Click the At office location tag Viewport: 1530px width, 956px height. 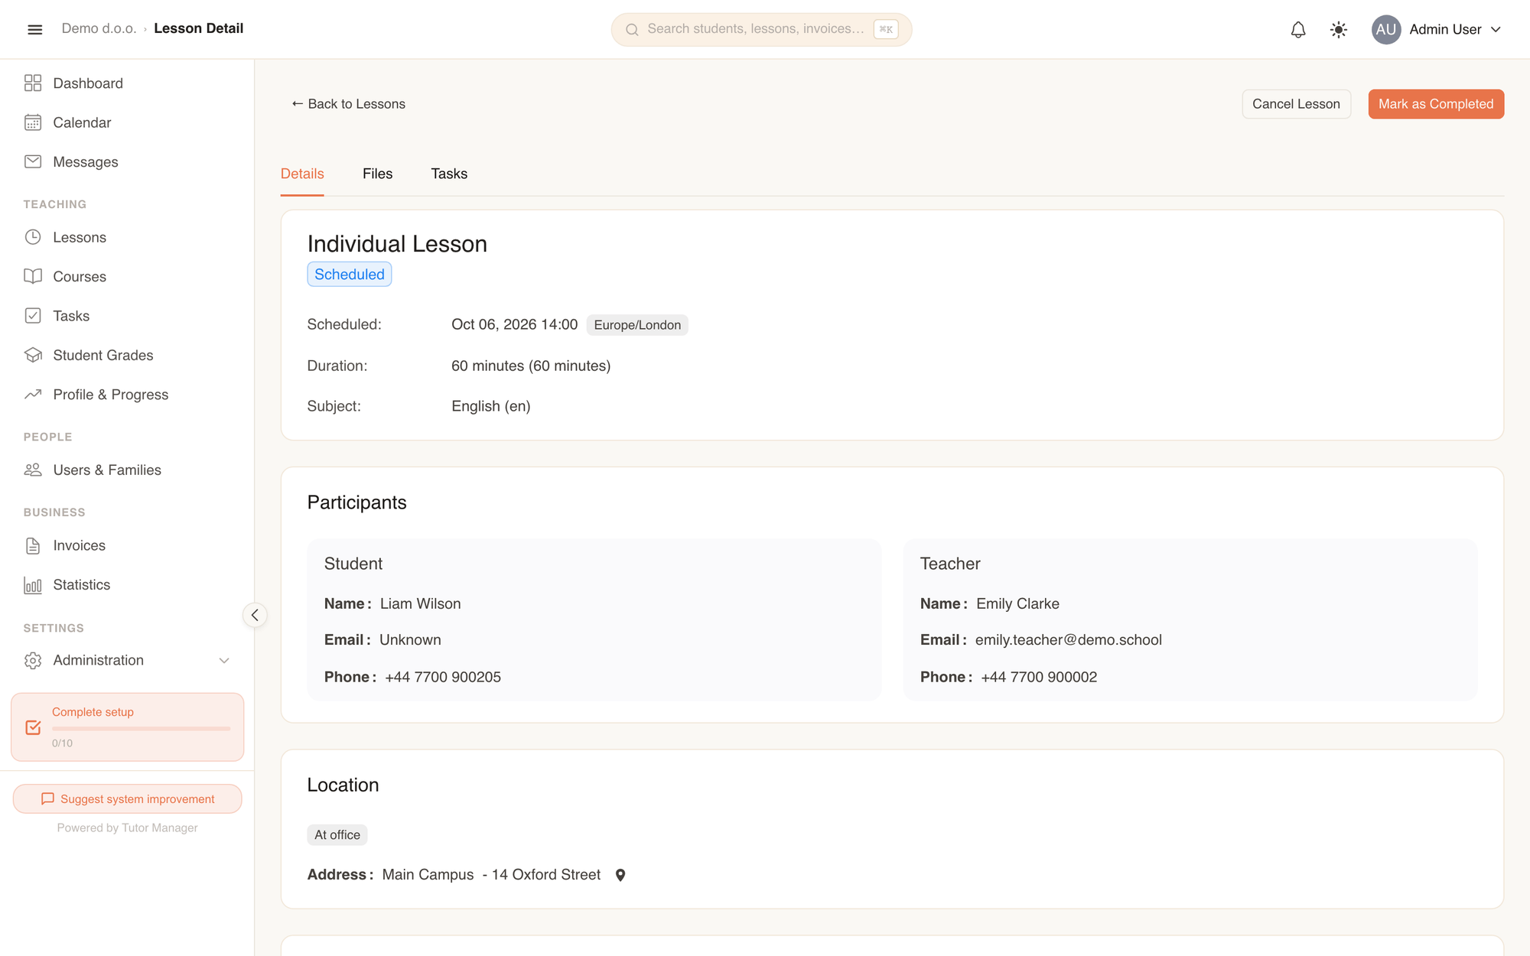[x=337, y=835]
